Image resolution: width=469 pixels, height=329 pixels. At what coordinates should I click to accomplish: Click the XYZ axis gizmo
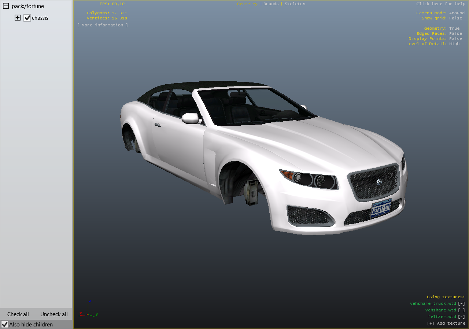88,309
